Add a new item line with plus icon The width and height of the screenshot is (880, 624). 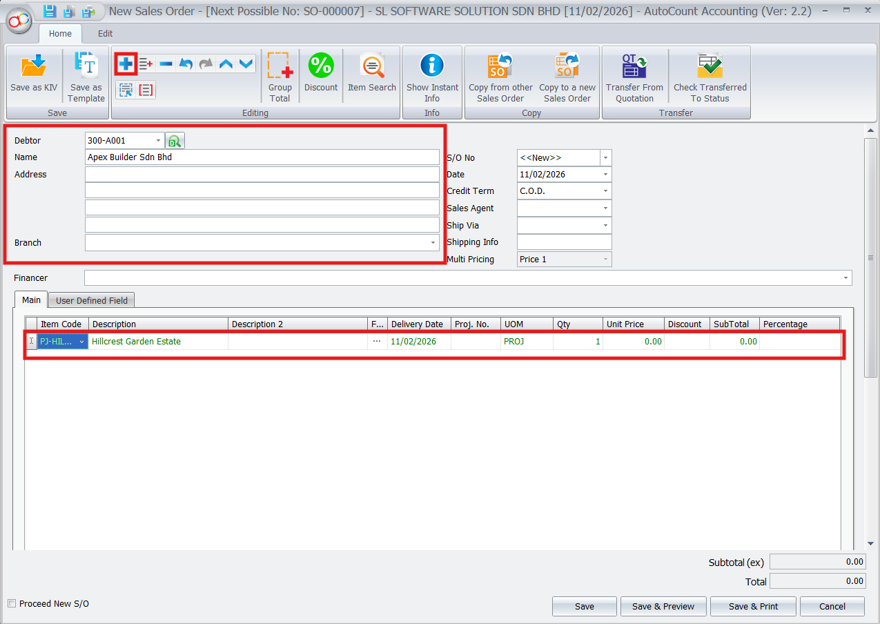(126, 64)
